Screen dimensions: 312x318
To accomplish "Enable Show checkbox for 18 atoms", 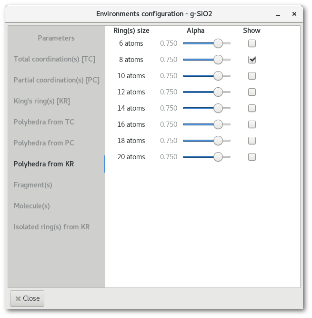I will pyautogui.click(x=252, y=141).
